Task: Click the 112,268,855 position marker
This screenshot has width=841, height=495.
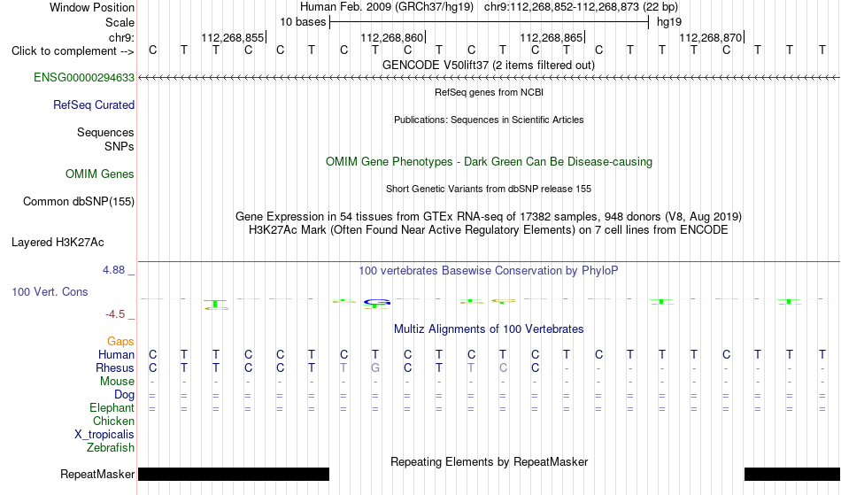Action: (233, 38)
